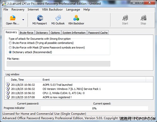Maximize the Password Recovery window
Screen dimensions: 157x122
140,3
